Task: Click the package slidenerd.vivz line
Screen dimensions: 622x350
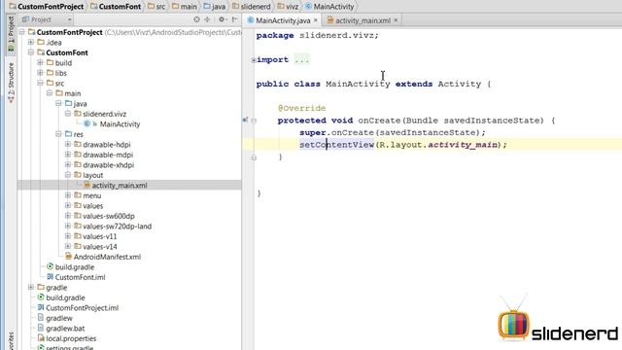Action: click(318, 35)
